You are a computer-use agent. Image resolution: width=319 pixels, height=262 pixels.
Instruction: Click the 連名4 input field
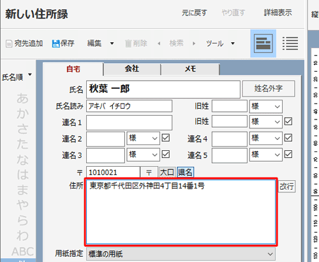tap(230, 139)
